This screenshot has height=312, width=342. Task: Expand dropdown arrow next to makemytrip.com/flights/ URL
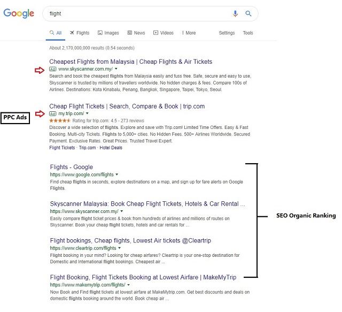pyautogui.click(x=128, y=285)
